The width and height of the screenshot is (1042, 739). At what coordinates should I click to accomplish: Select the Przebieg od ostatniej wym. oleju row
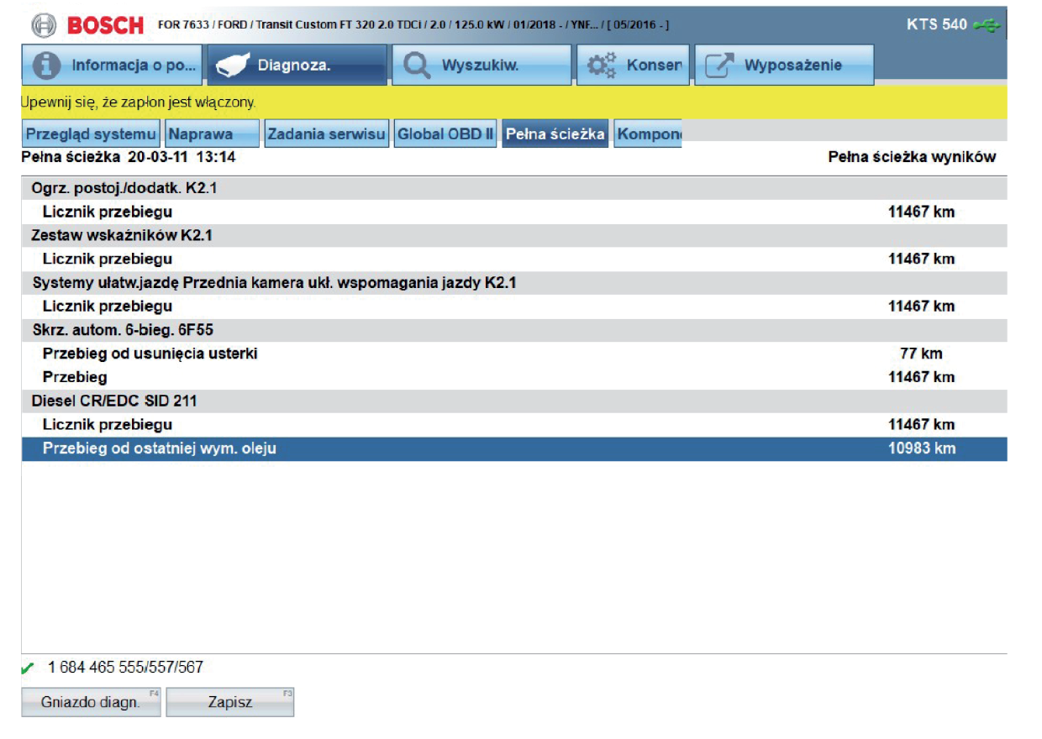[514, 448]
